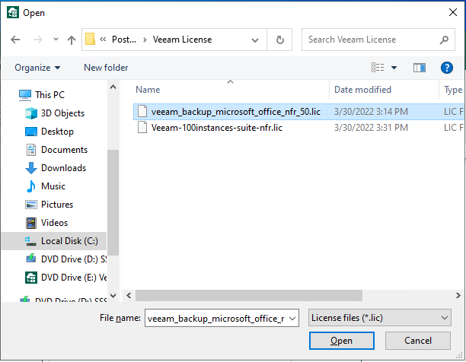
Task: Select DVD Drive (D:) in sidebar
Action: [x=74, y=259]
